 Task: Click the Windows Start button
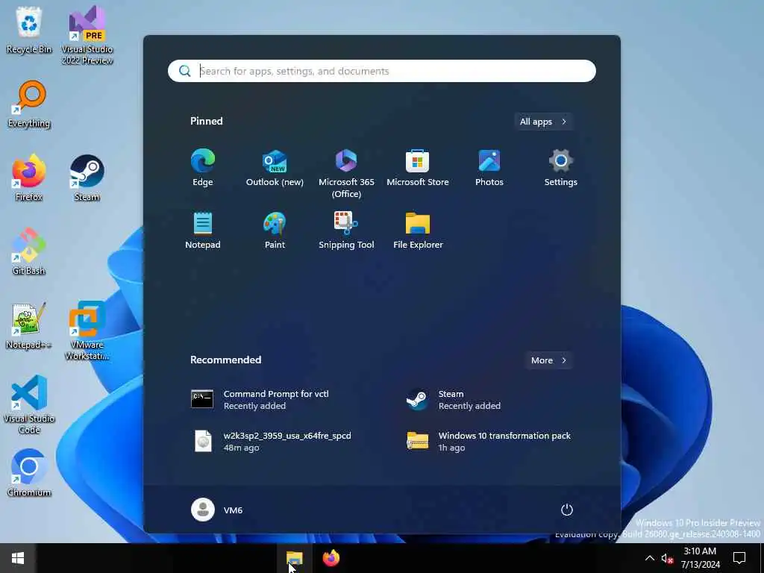18,558
